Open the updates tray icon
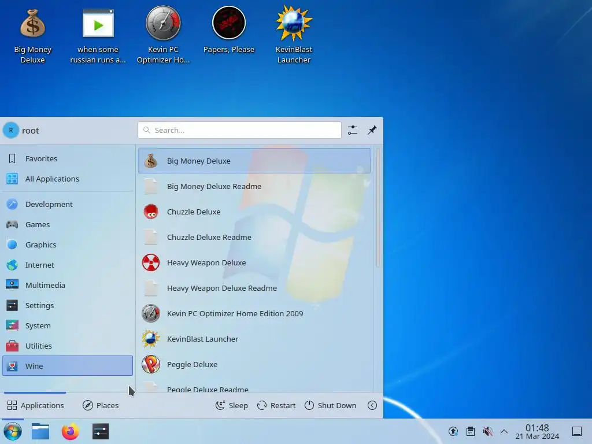The width and height of the screenshot is (592, 444). [453, 431]
